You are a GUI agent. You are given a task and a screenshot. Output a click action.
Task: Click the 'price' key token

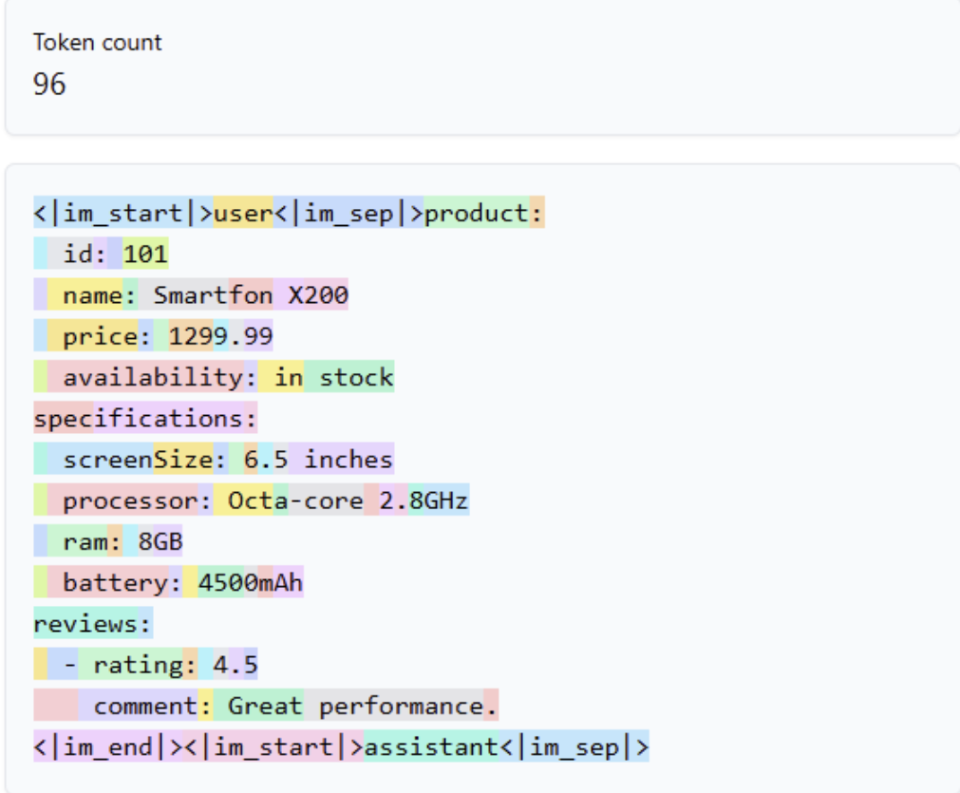point(92,335)
